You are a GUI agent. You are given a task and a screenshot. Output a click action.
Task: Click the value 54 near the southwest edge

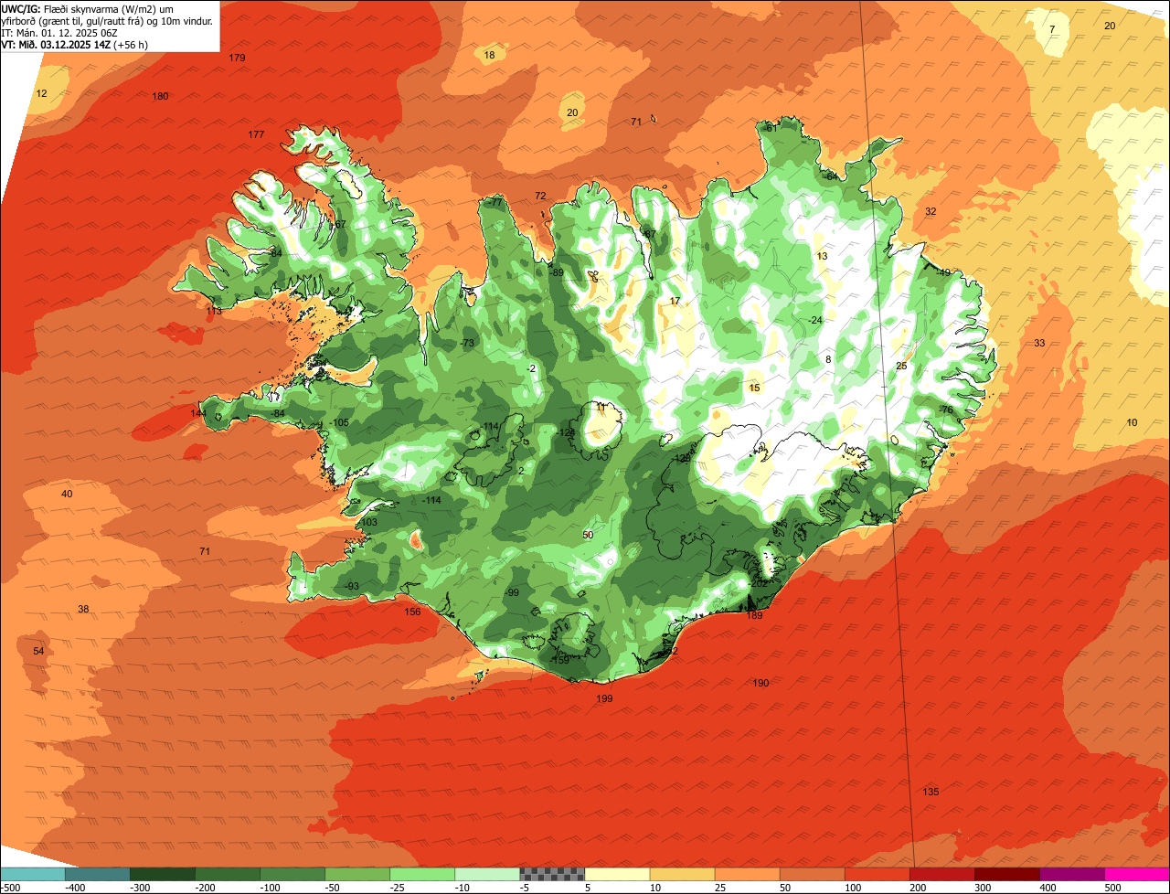[38, 651]
